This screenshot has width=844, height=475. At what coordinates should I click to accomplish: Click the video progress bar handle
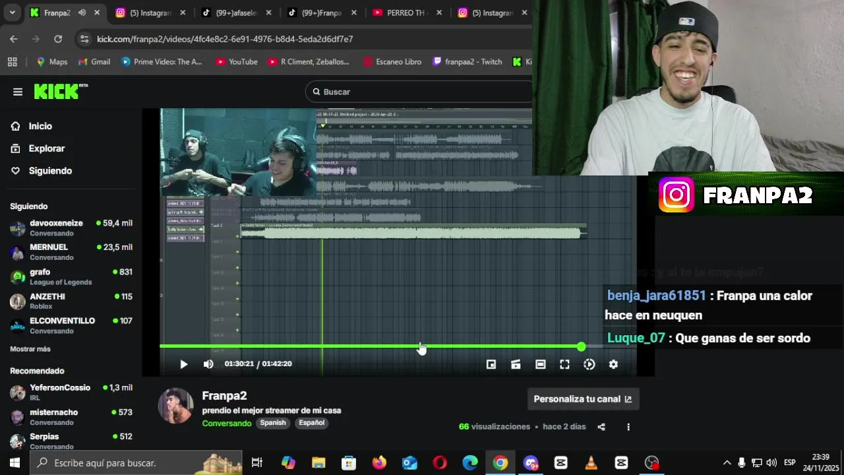tap(581, 346)
